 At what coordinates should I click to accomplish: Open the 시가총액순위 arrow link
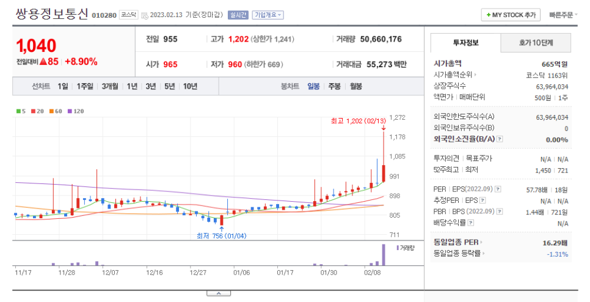[455, 75]
